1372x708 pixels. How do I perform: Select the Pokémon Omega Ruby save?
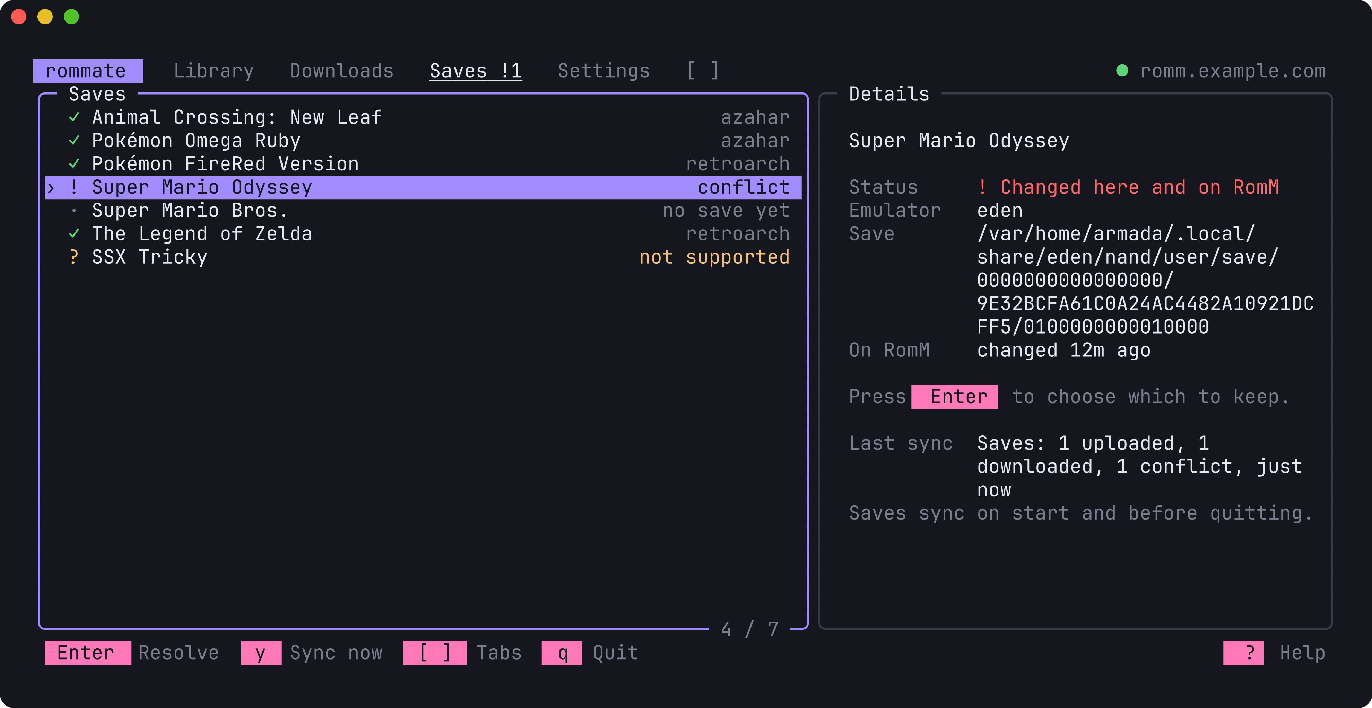point(423,141)
